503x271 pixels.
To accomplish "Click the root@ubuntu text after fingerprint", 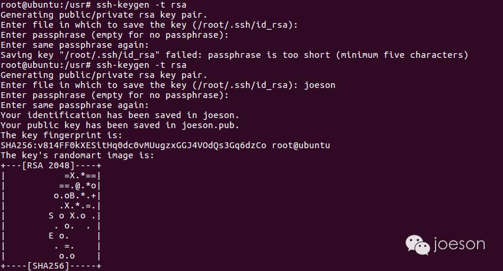I will coord(301,145).
